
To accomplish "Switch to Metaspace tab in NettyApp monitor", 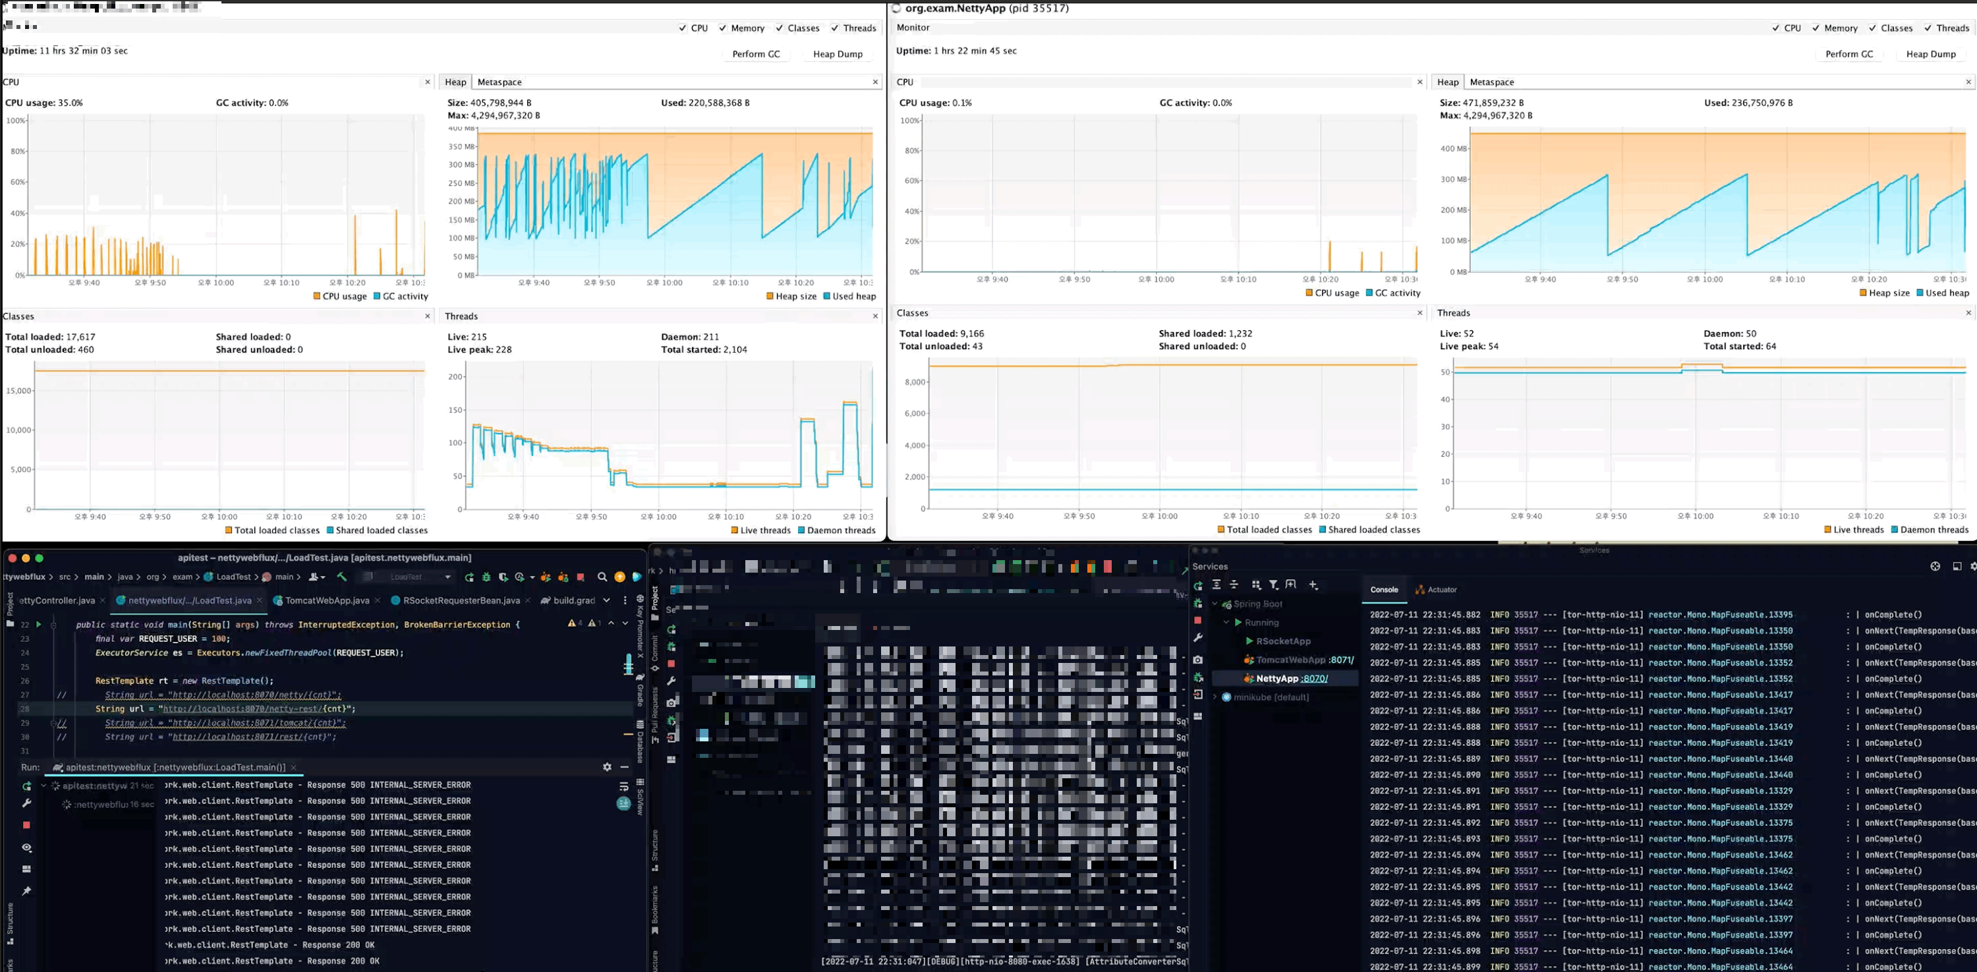I will (1491, 82).
